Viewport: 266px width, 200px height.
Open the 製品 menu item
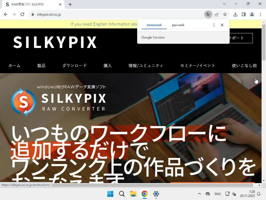click(41, 66)
